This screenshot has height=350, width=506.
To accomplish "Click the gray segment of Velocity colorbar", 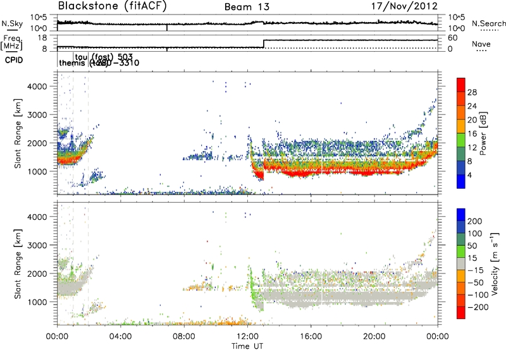I will click(461, 264).
